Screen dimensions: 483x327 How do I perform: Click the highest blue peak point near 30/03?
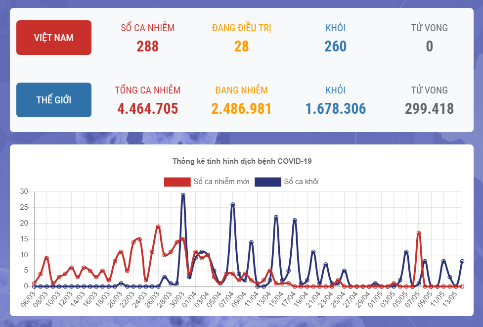183,195
